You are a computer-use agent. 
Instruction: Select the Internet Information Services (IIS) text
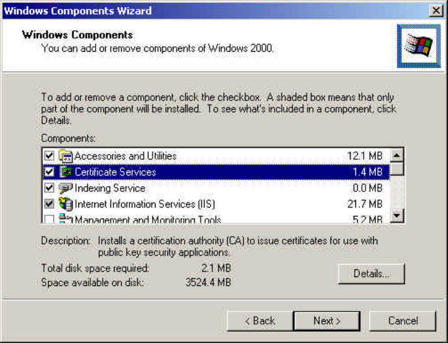point(145,204)
